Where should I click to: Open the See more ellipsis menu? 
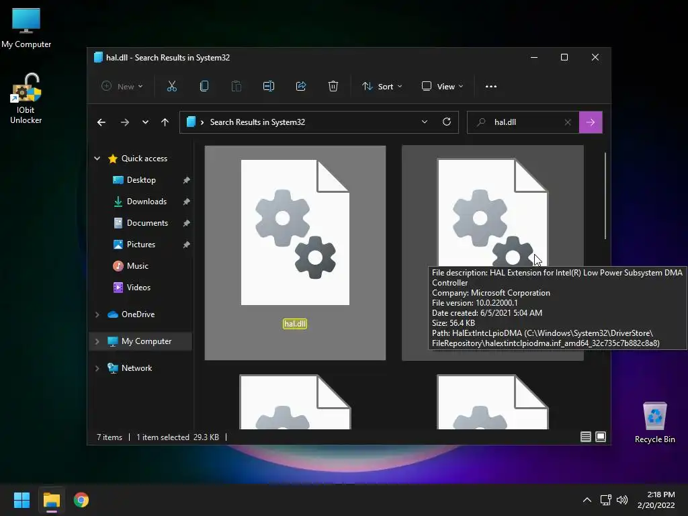491,87
